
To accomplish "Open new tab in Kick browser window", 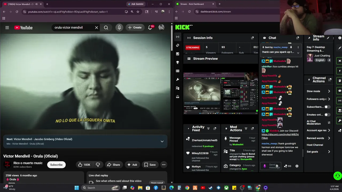I will (x=220, y=4).
